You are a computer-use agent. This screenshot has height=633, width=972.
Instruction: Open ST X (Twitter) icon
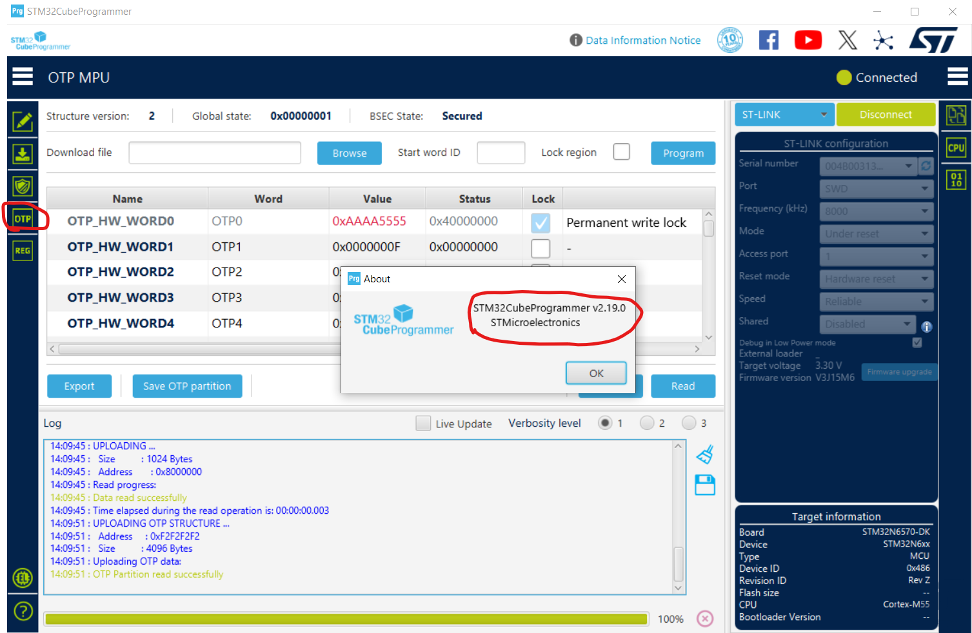(x=848, y=40)
